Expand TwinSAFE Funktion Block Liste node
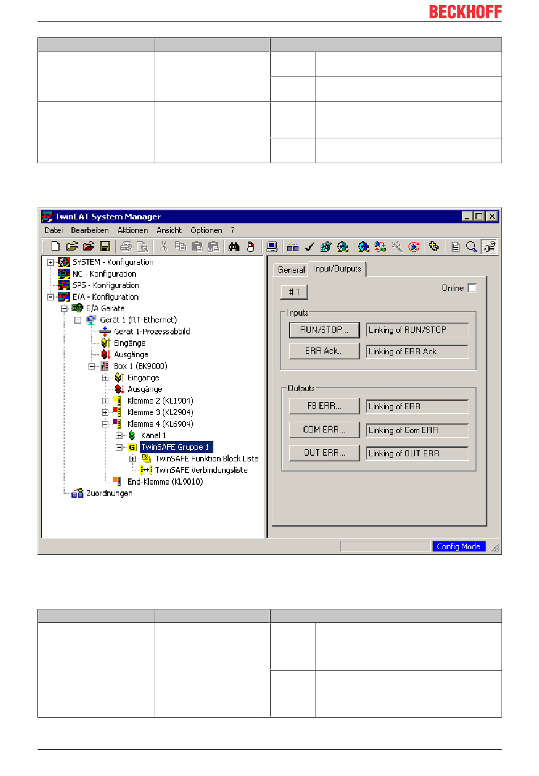 pyautogui.click(x=132, y=459)
